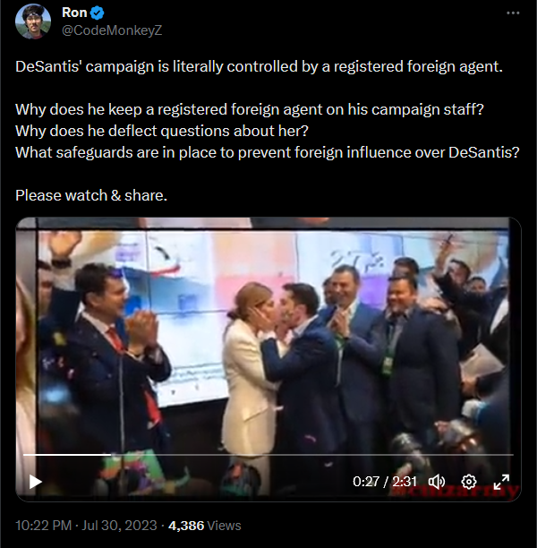537x548 pixels.
Task: Click the played portion of the progress bar
Action: 67,455
